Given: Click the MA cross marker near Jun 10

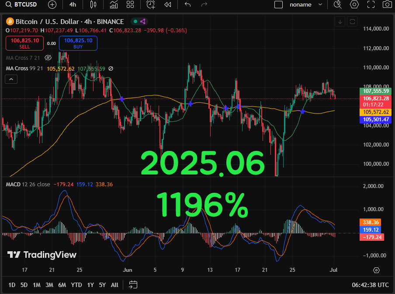Looking at the screenshot, I should click(191, 104).
